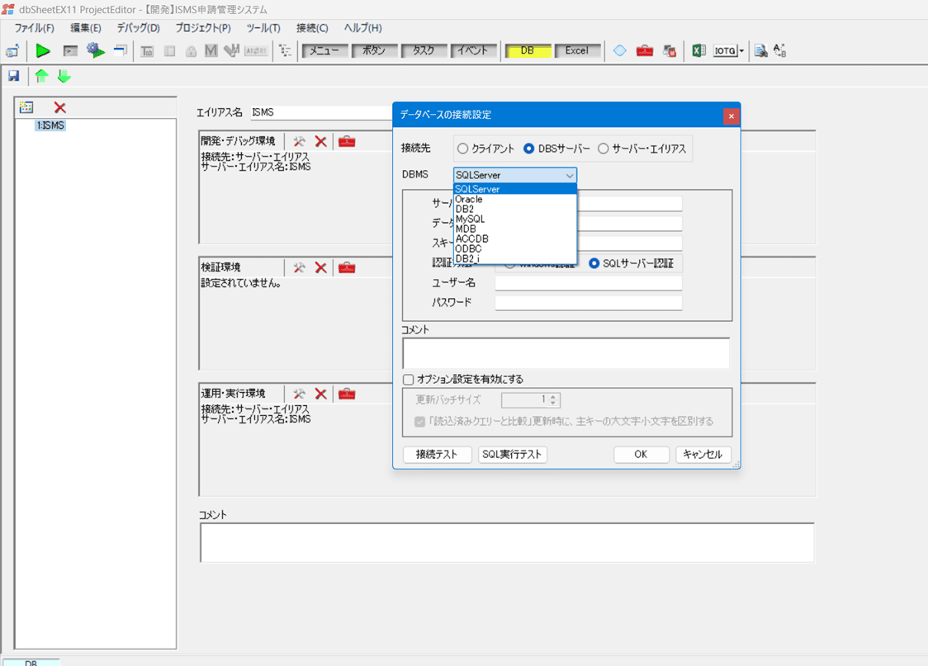Click the red X icon in 開発・デバッグ環境 section
This screenshot has width=928, height=666.
[x=320, y=142]
